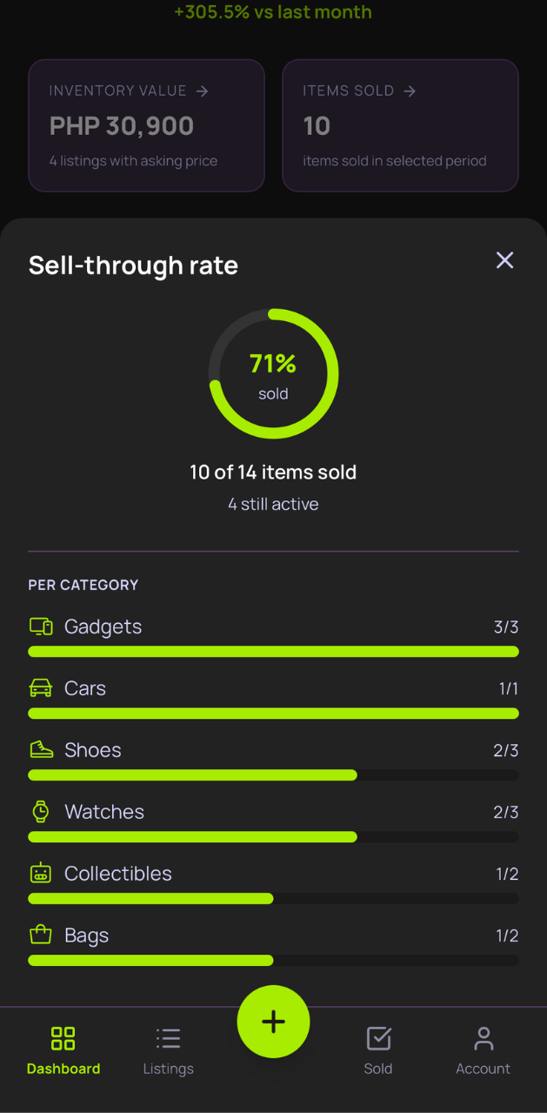Close the Sell-through rate sheet
The height and width of the screenshot is (1113, 547).
504,260
